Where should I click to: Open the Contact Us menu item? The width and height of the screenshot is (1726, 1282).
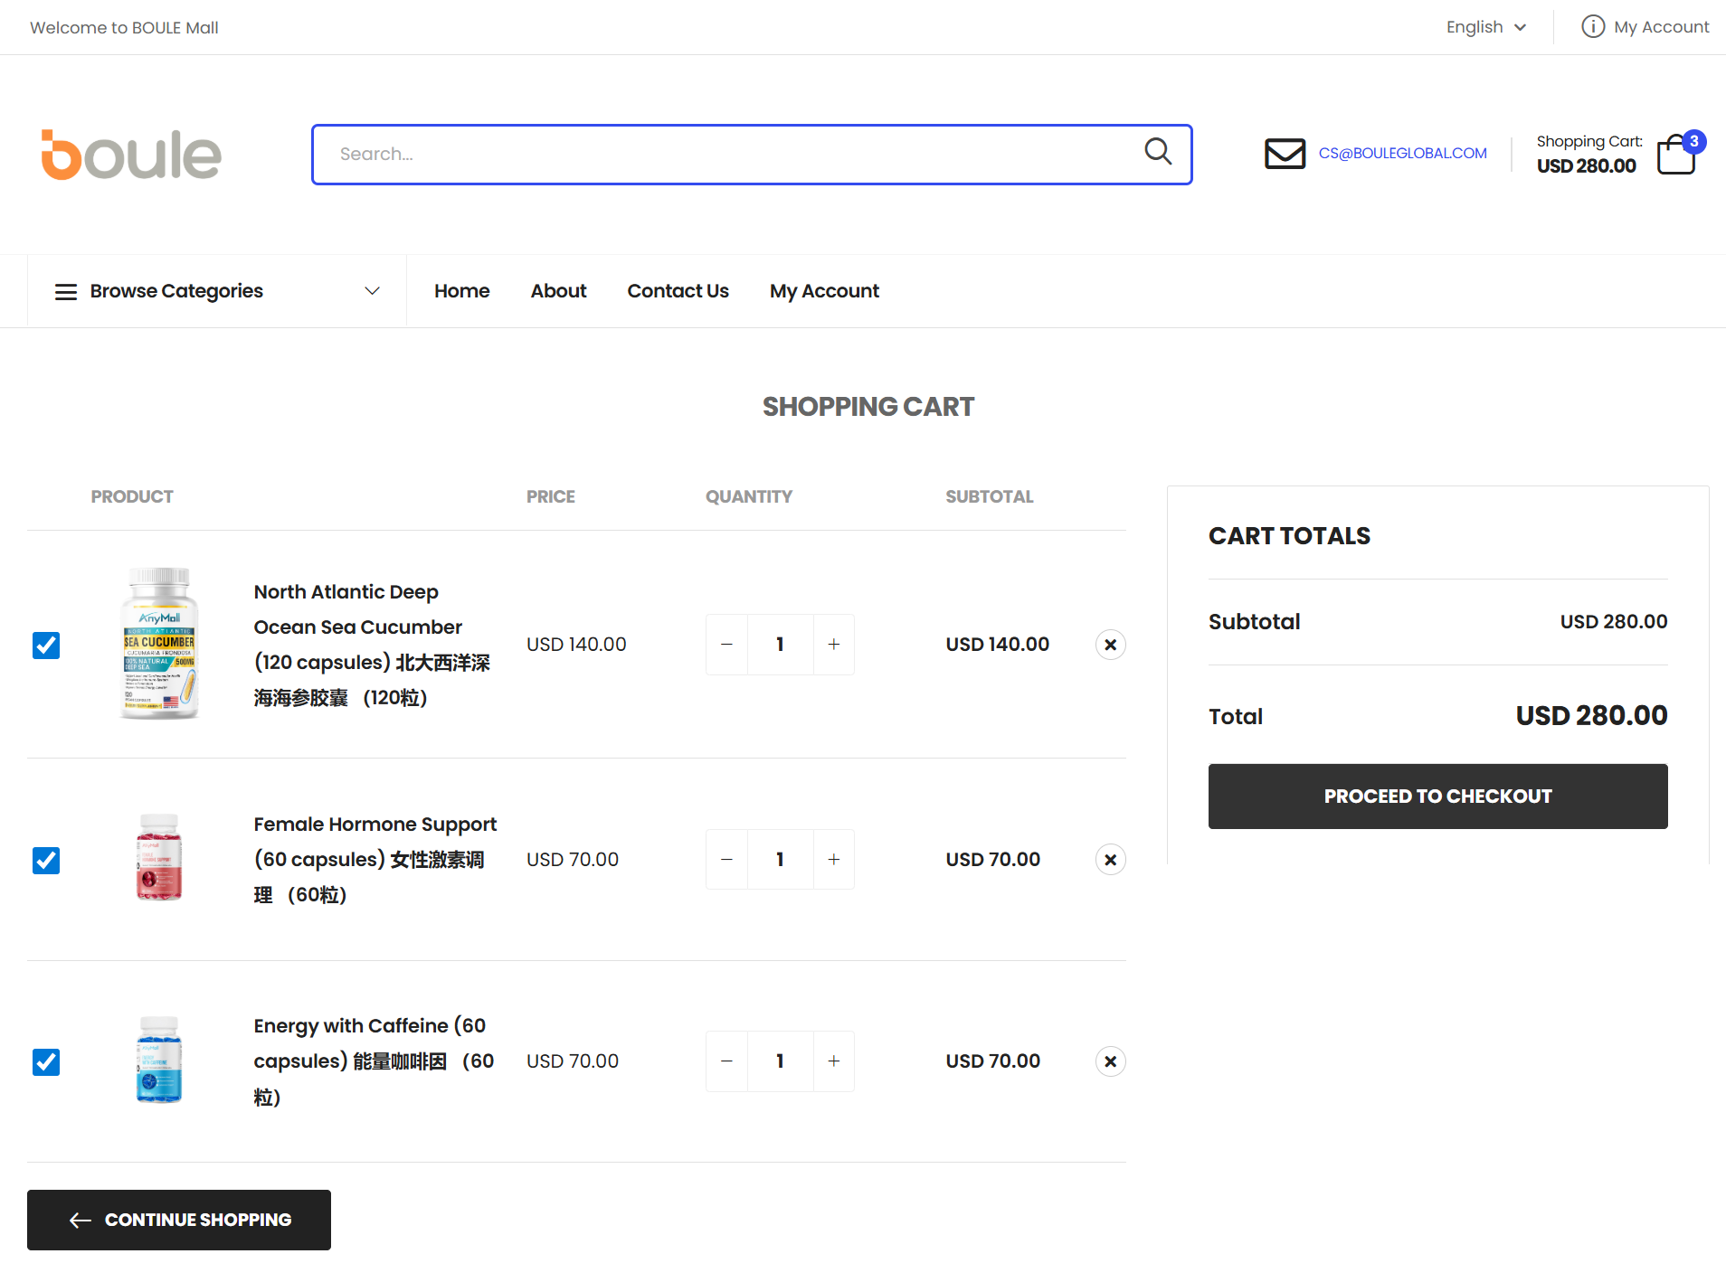[678, 291]
